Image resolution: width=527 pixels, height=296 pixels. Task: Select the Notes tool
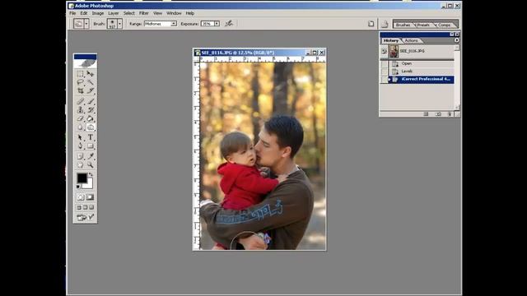coord(80,156)
